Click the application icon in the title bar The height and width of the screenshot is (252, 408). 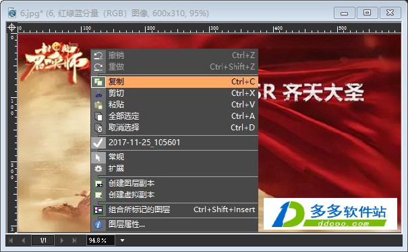[12, 13]
